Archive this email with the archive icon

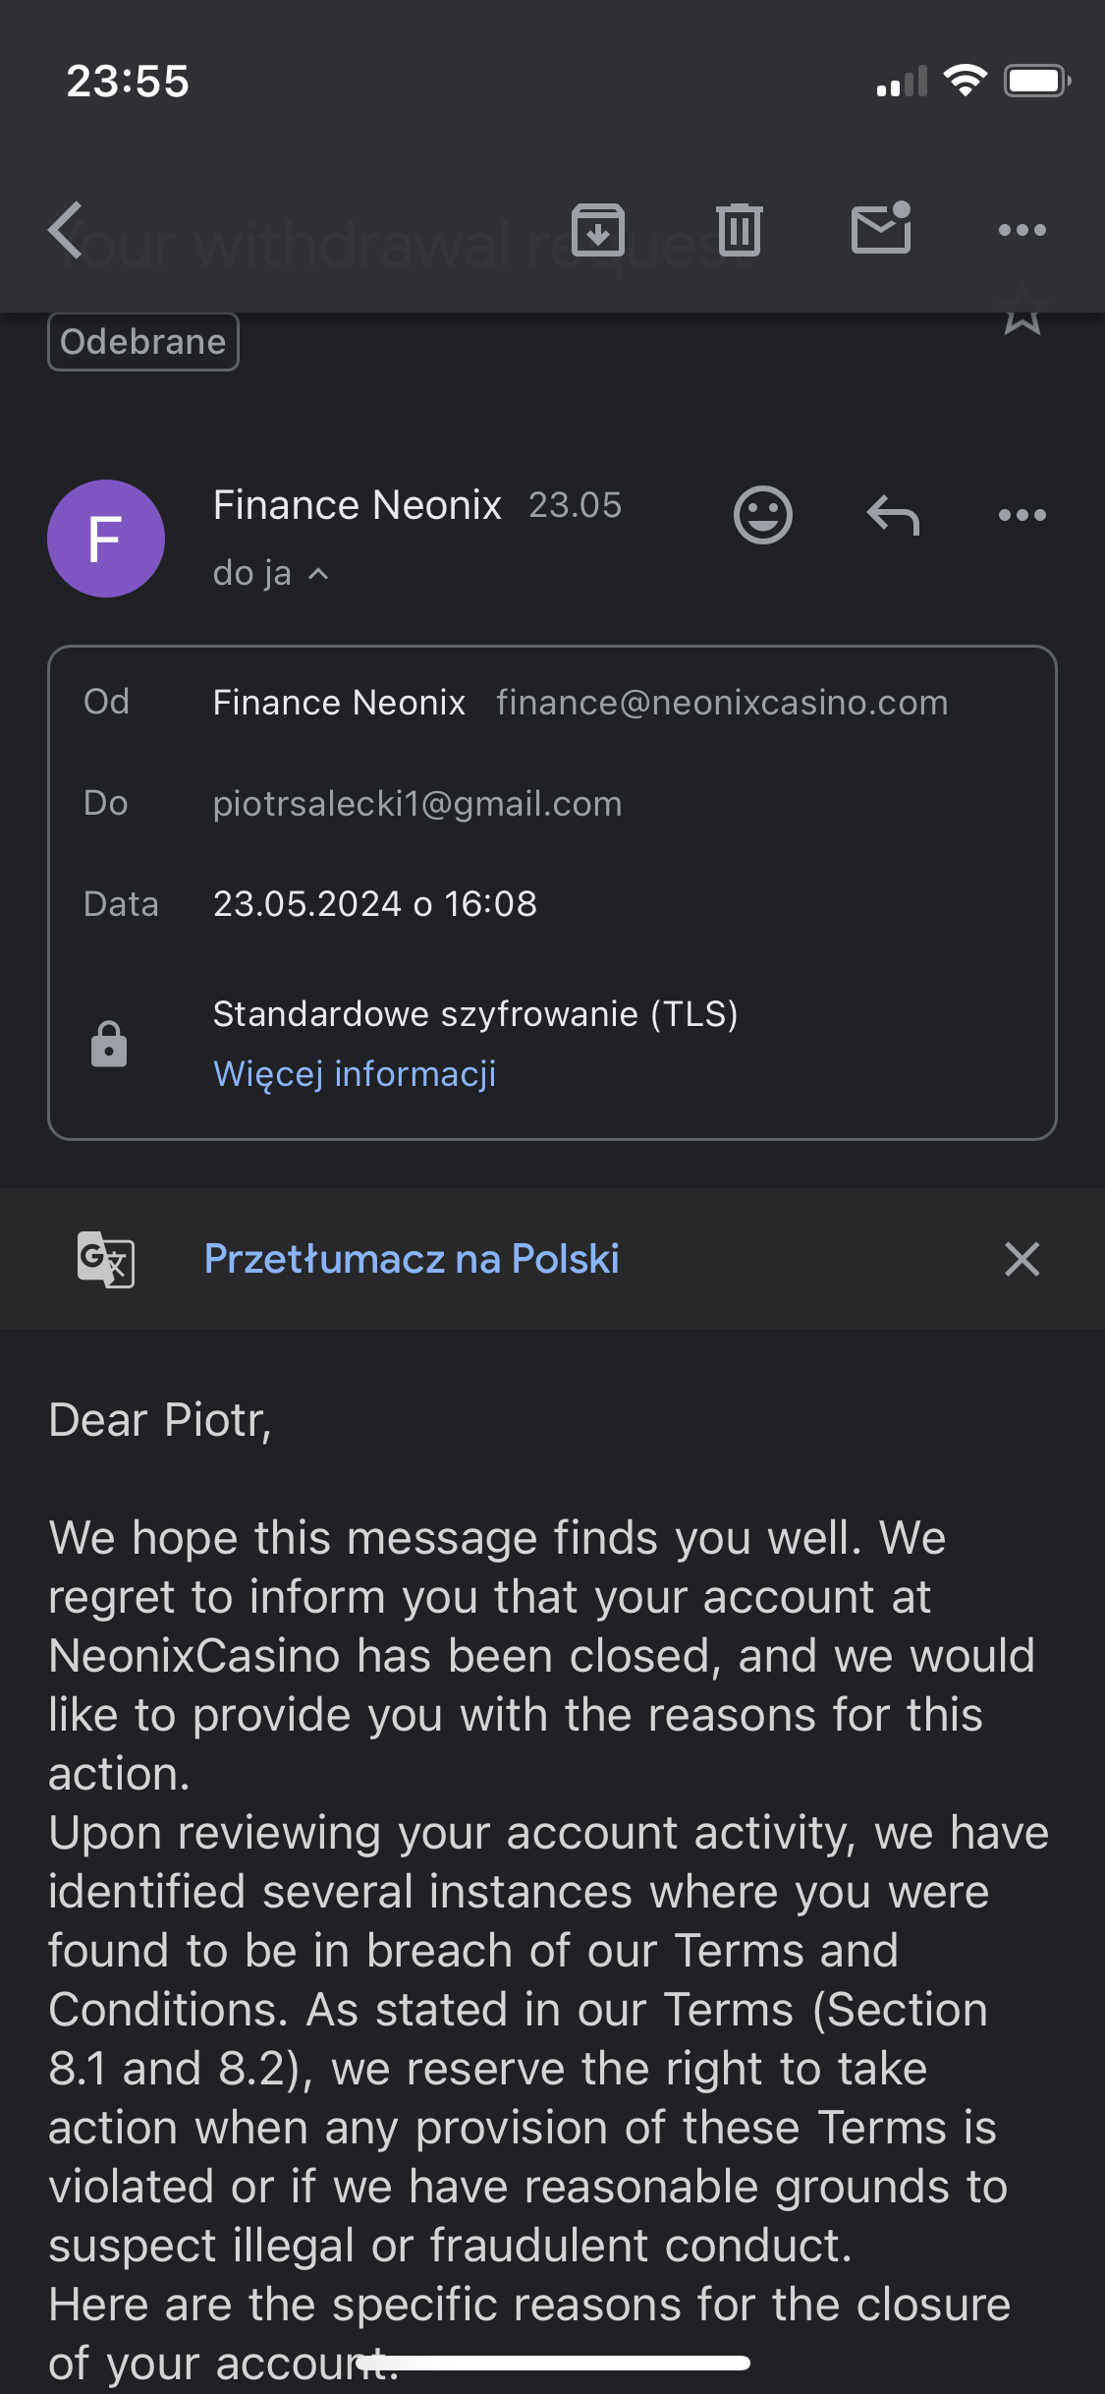pyautogui.click(x=598, y=230)
